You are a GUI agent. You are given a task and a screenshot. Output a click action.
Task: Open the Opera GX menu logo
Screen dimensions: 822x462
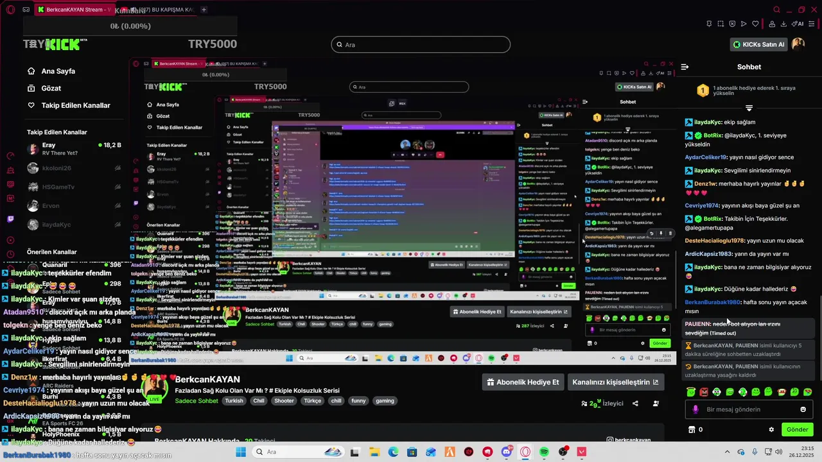(x=10, y=10)
